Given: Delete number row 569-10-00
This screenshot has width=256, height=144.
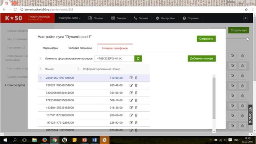Looking at the screenshot, I should (x=136, y=100).
